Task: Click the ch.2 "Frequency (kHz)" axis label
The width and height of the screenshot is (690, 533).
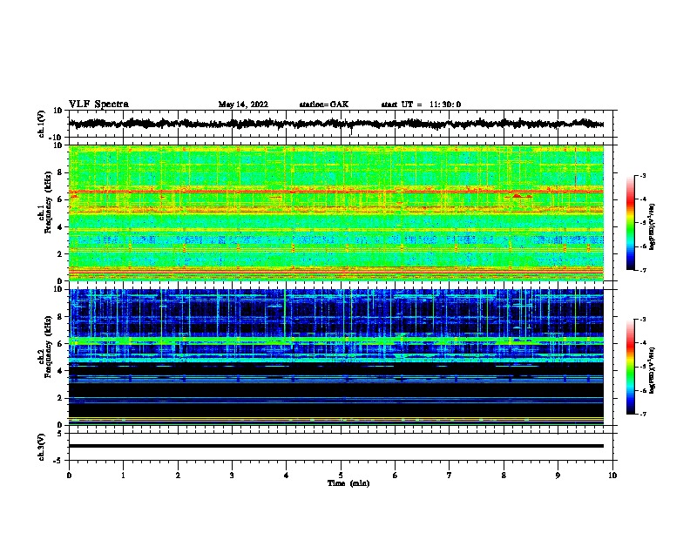Action: pyautogui.click(x=49, y=347)
